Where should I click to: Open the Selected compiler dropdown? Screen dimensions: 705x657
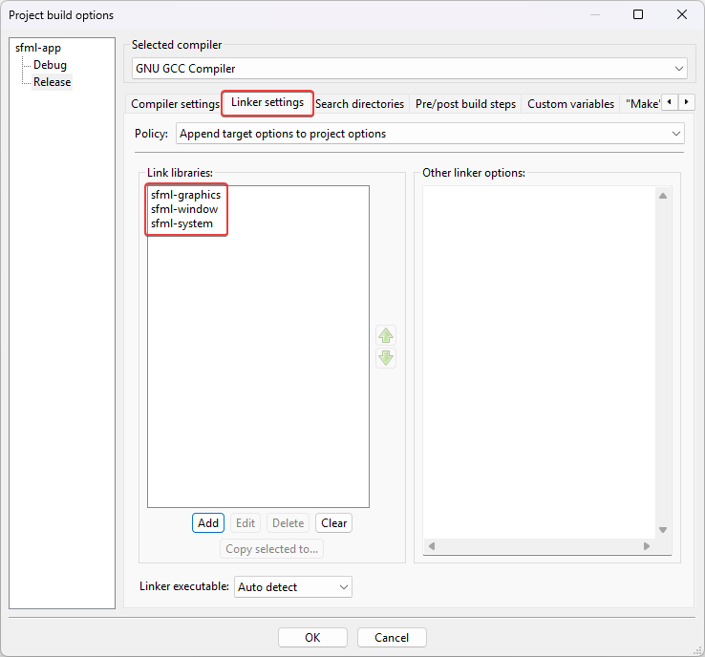pos(409,69)
